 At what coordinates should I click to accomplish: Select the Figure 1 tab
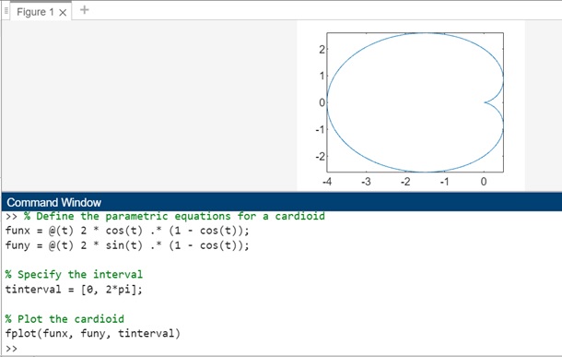pos(41,11)
